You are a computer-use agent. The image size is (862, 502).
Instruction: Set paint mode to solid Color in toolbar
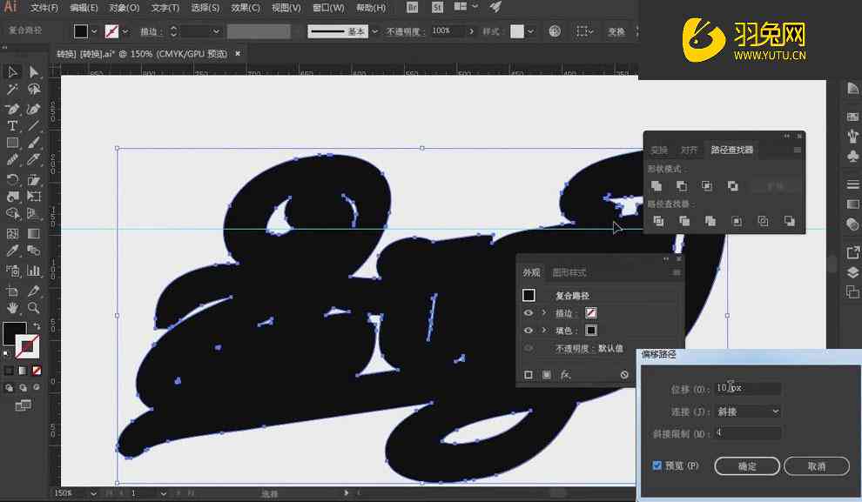[x=9, y=371]
